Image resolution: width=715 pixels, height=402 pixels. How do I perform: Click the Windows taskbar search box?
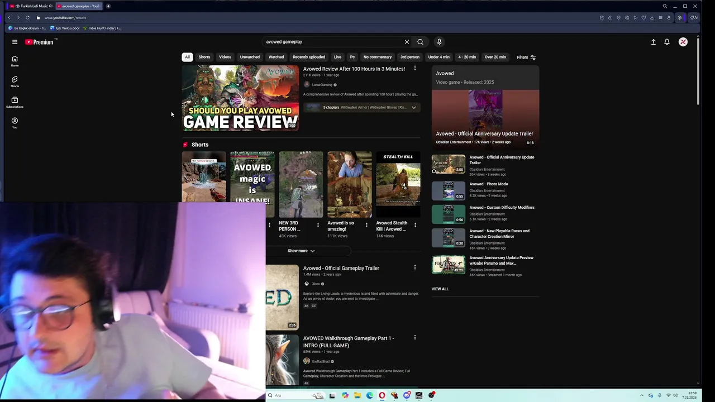[x=296, y=395]
